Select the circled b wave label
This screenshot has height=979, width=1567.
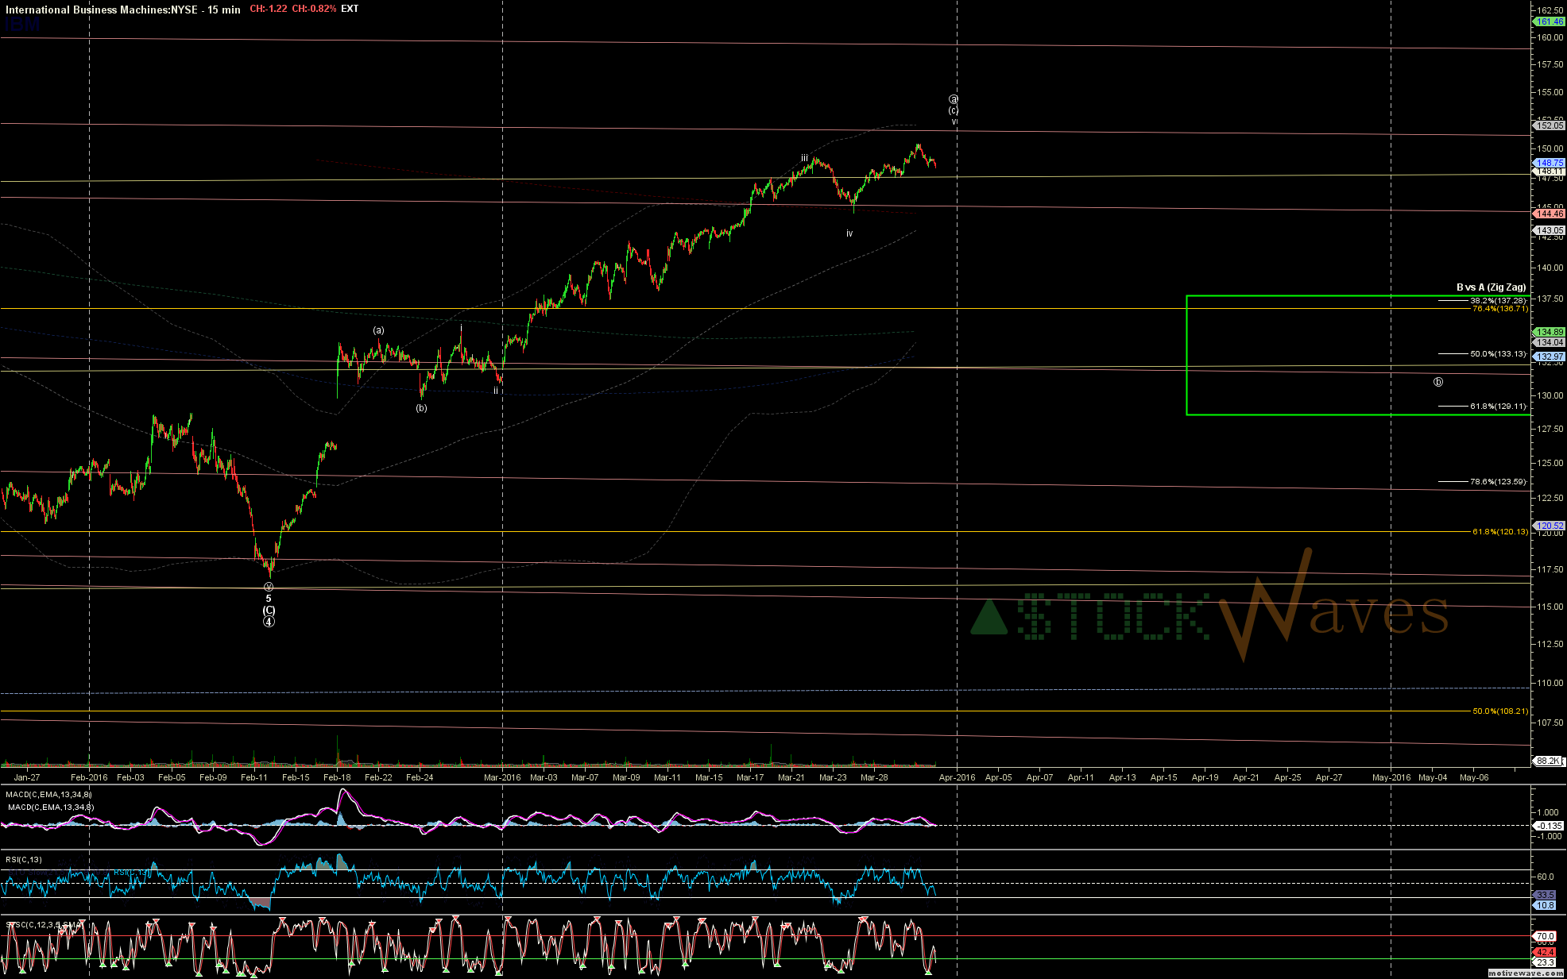point(1437,382)
